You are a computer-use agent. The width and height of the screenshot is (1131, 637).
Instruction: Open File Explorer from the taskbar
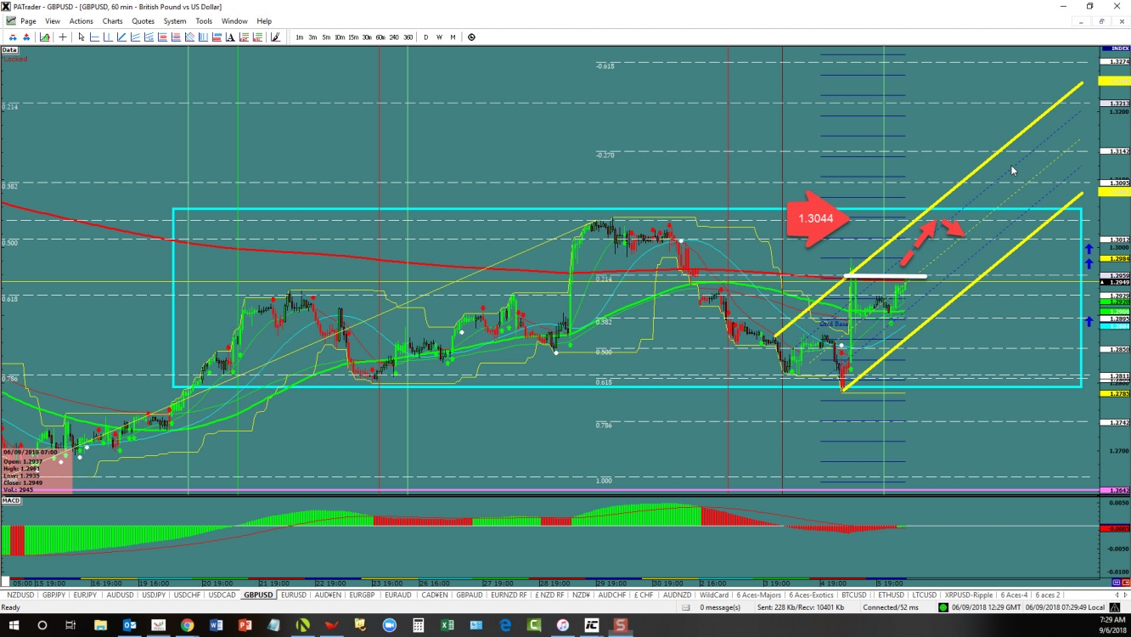[100, 625]
